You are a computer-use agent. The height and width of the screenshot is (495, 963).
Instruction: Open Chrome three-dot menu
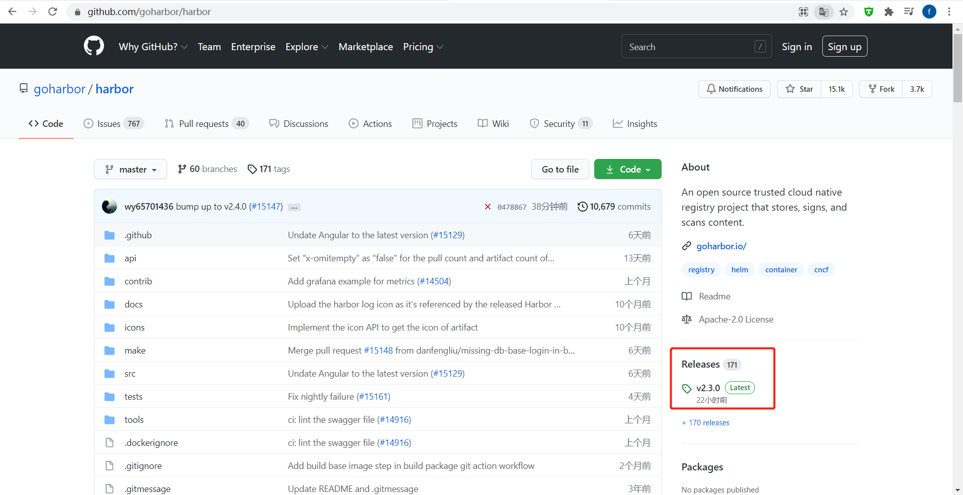(949, 12)
